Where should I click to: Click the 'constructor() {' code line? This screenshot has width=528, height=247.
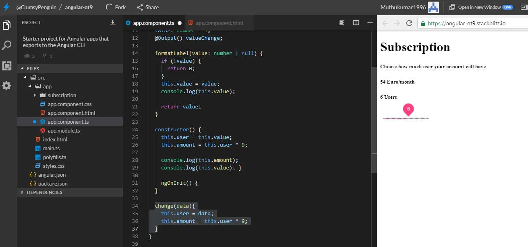click(x=178, y=129)
